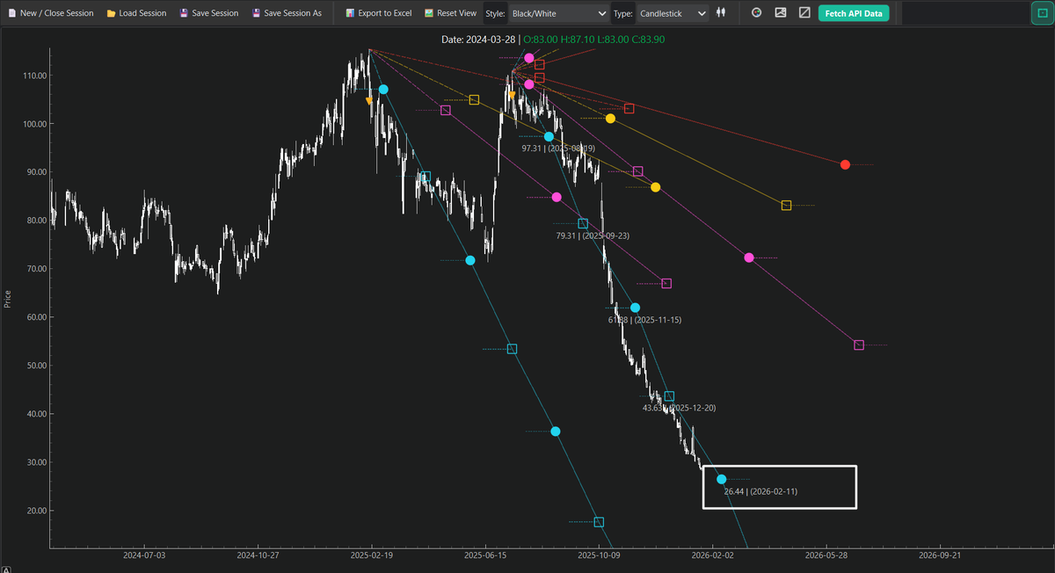Select the yellow circle marker near price 101
Image resolution: width=1055 pixels, height=573 pixels.
click(610, 118)
